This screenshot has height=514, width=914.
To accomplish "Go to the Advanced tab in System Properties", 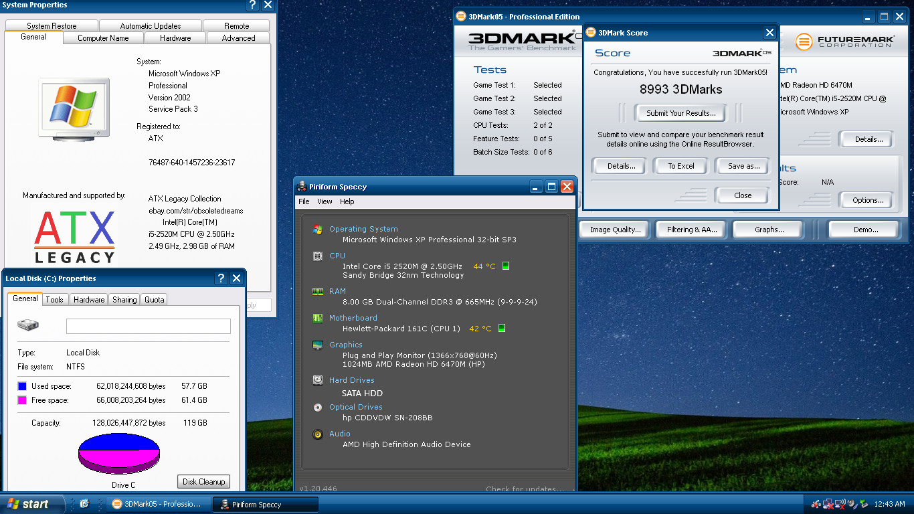I will 239,38.
